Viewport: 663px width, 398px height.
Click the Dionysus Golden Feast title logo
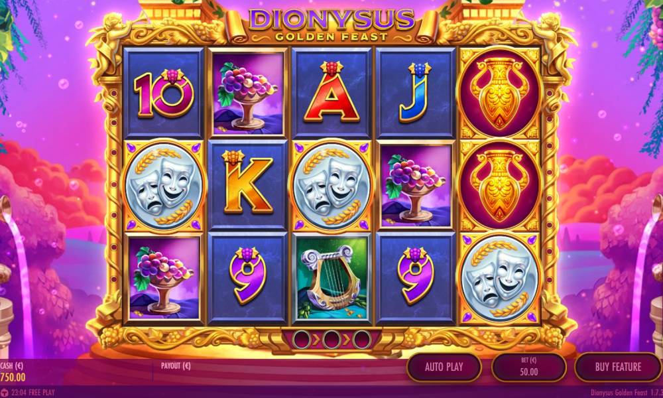[331, 25]
